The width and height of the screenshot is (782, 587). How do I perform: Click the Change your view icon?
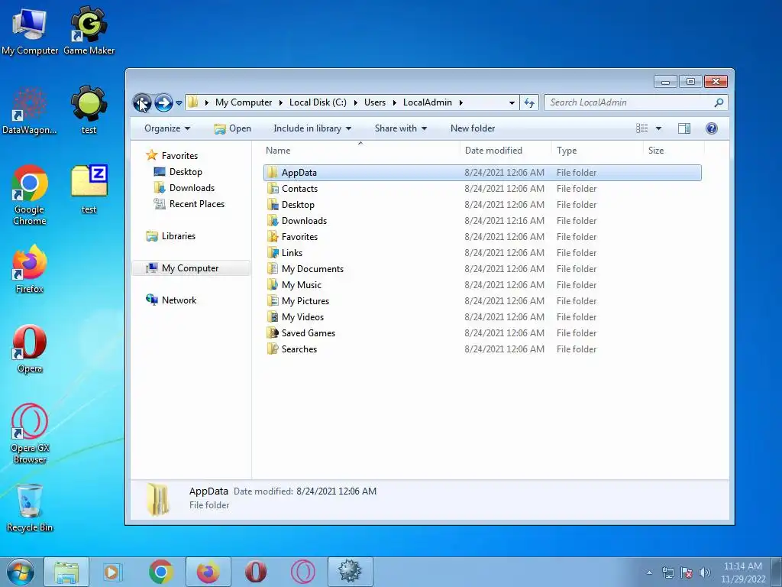[641, 128]
